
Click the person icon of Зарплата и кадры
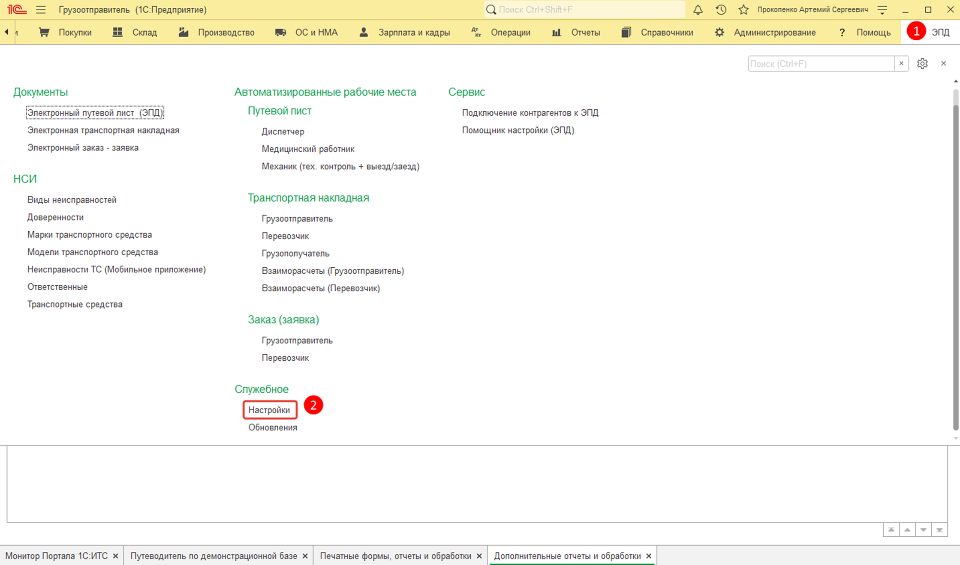(364, 32)
